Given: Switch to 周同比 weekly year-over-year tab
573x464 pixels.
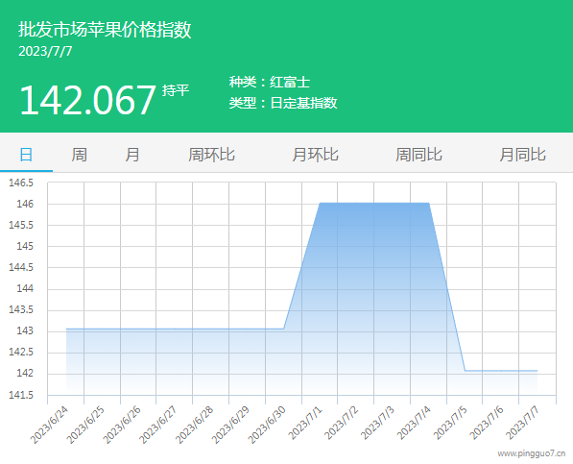Looking at the screenshot, I should coord(418,155).
